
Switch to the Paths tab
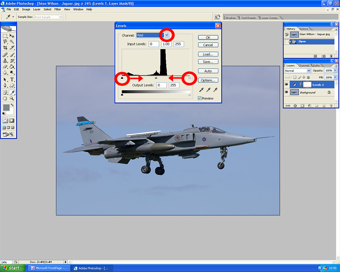[316, 65]
